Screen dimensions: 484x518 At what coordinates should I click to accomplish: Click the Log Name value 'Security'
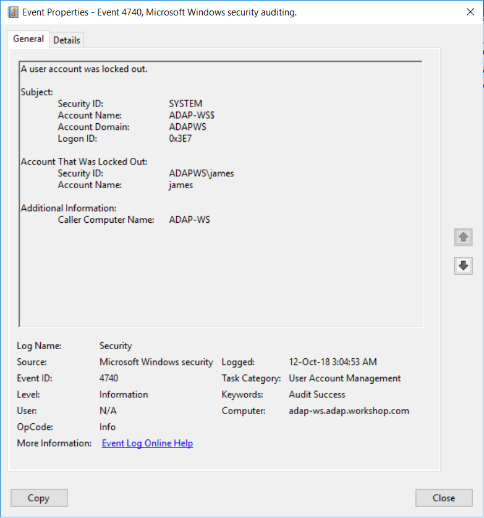tap(116, 346)
